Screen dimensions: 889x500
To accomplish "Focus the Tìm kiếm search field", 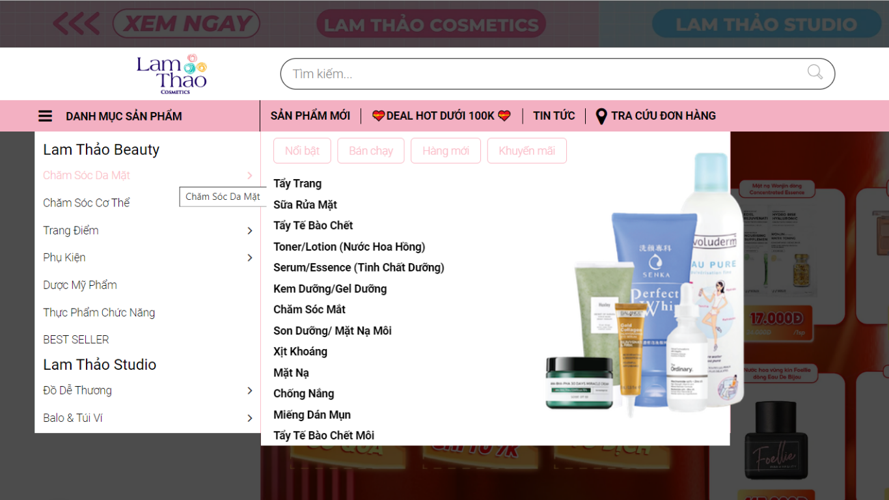I will 557,74.
